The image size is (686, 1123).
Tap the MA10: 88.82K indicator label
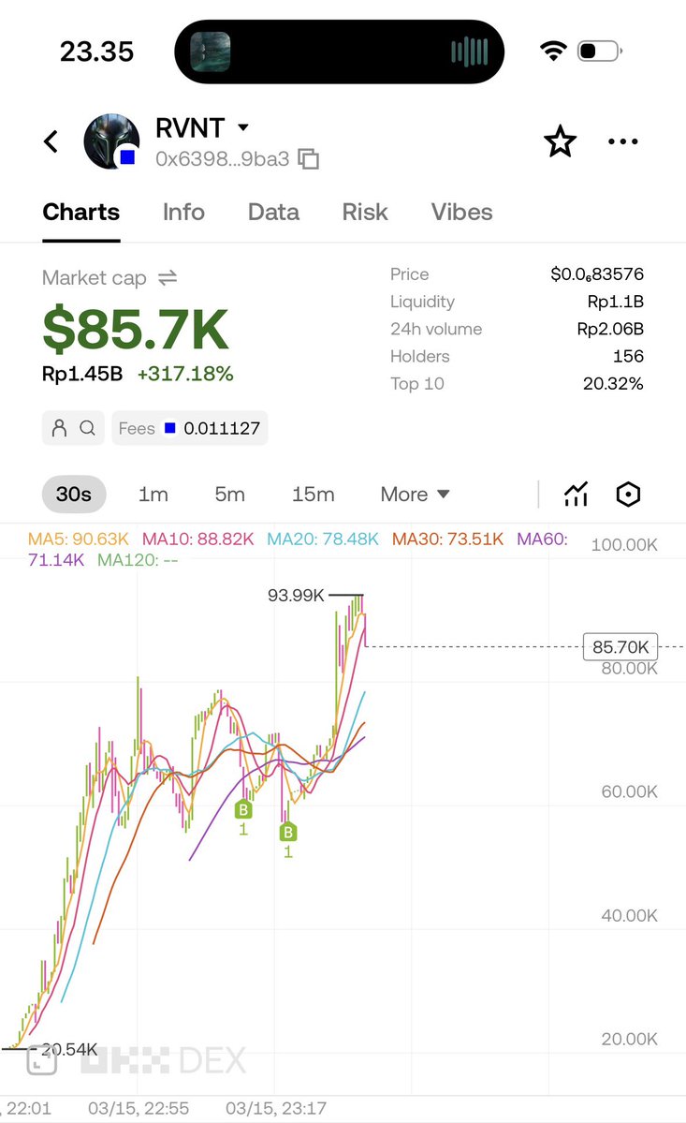[198, 539]
